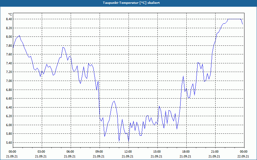Click the '21.09.21' date under 03:00
The image size is (257, 160).
pyautogui.click(x=41, y=156)
